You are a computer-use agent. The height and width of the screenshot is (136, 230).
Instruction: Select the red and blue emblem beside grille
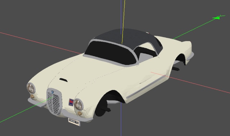[71, 102]
